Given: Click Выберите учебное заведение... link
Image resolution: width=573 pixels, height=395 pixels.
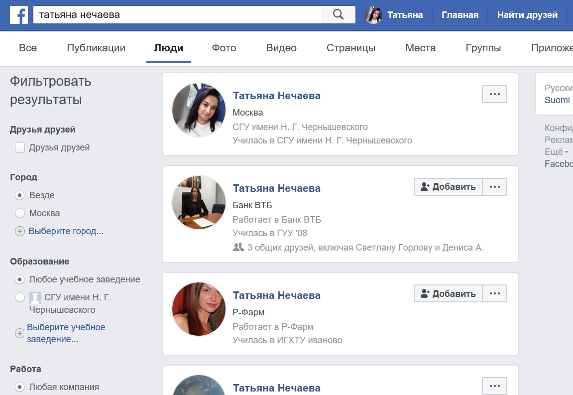Looking at the screenshot, I should click(66, 333).
